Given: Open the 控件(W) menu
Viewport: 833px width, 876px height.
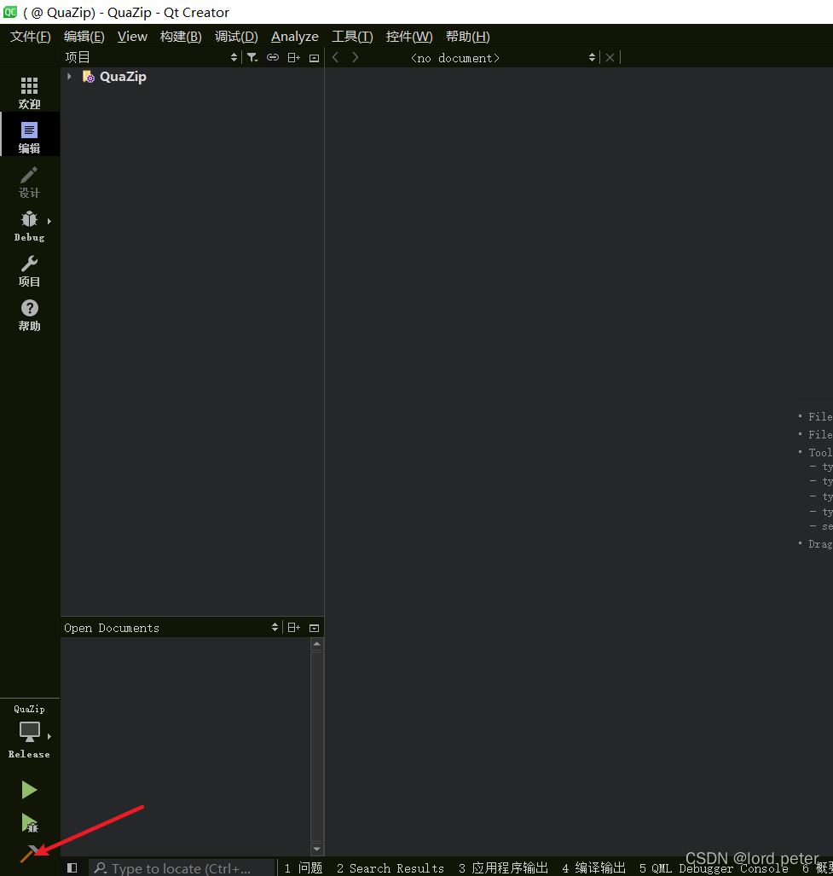Looking at the screenshot, I should coord(409,37).
